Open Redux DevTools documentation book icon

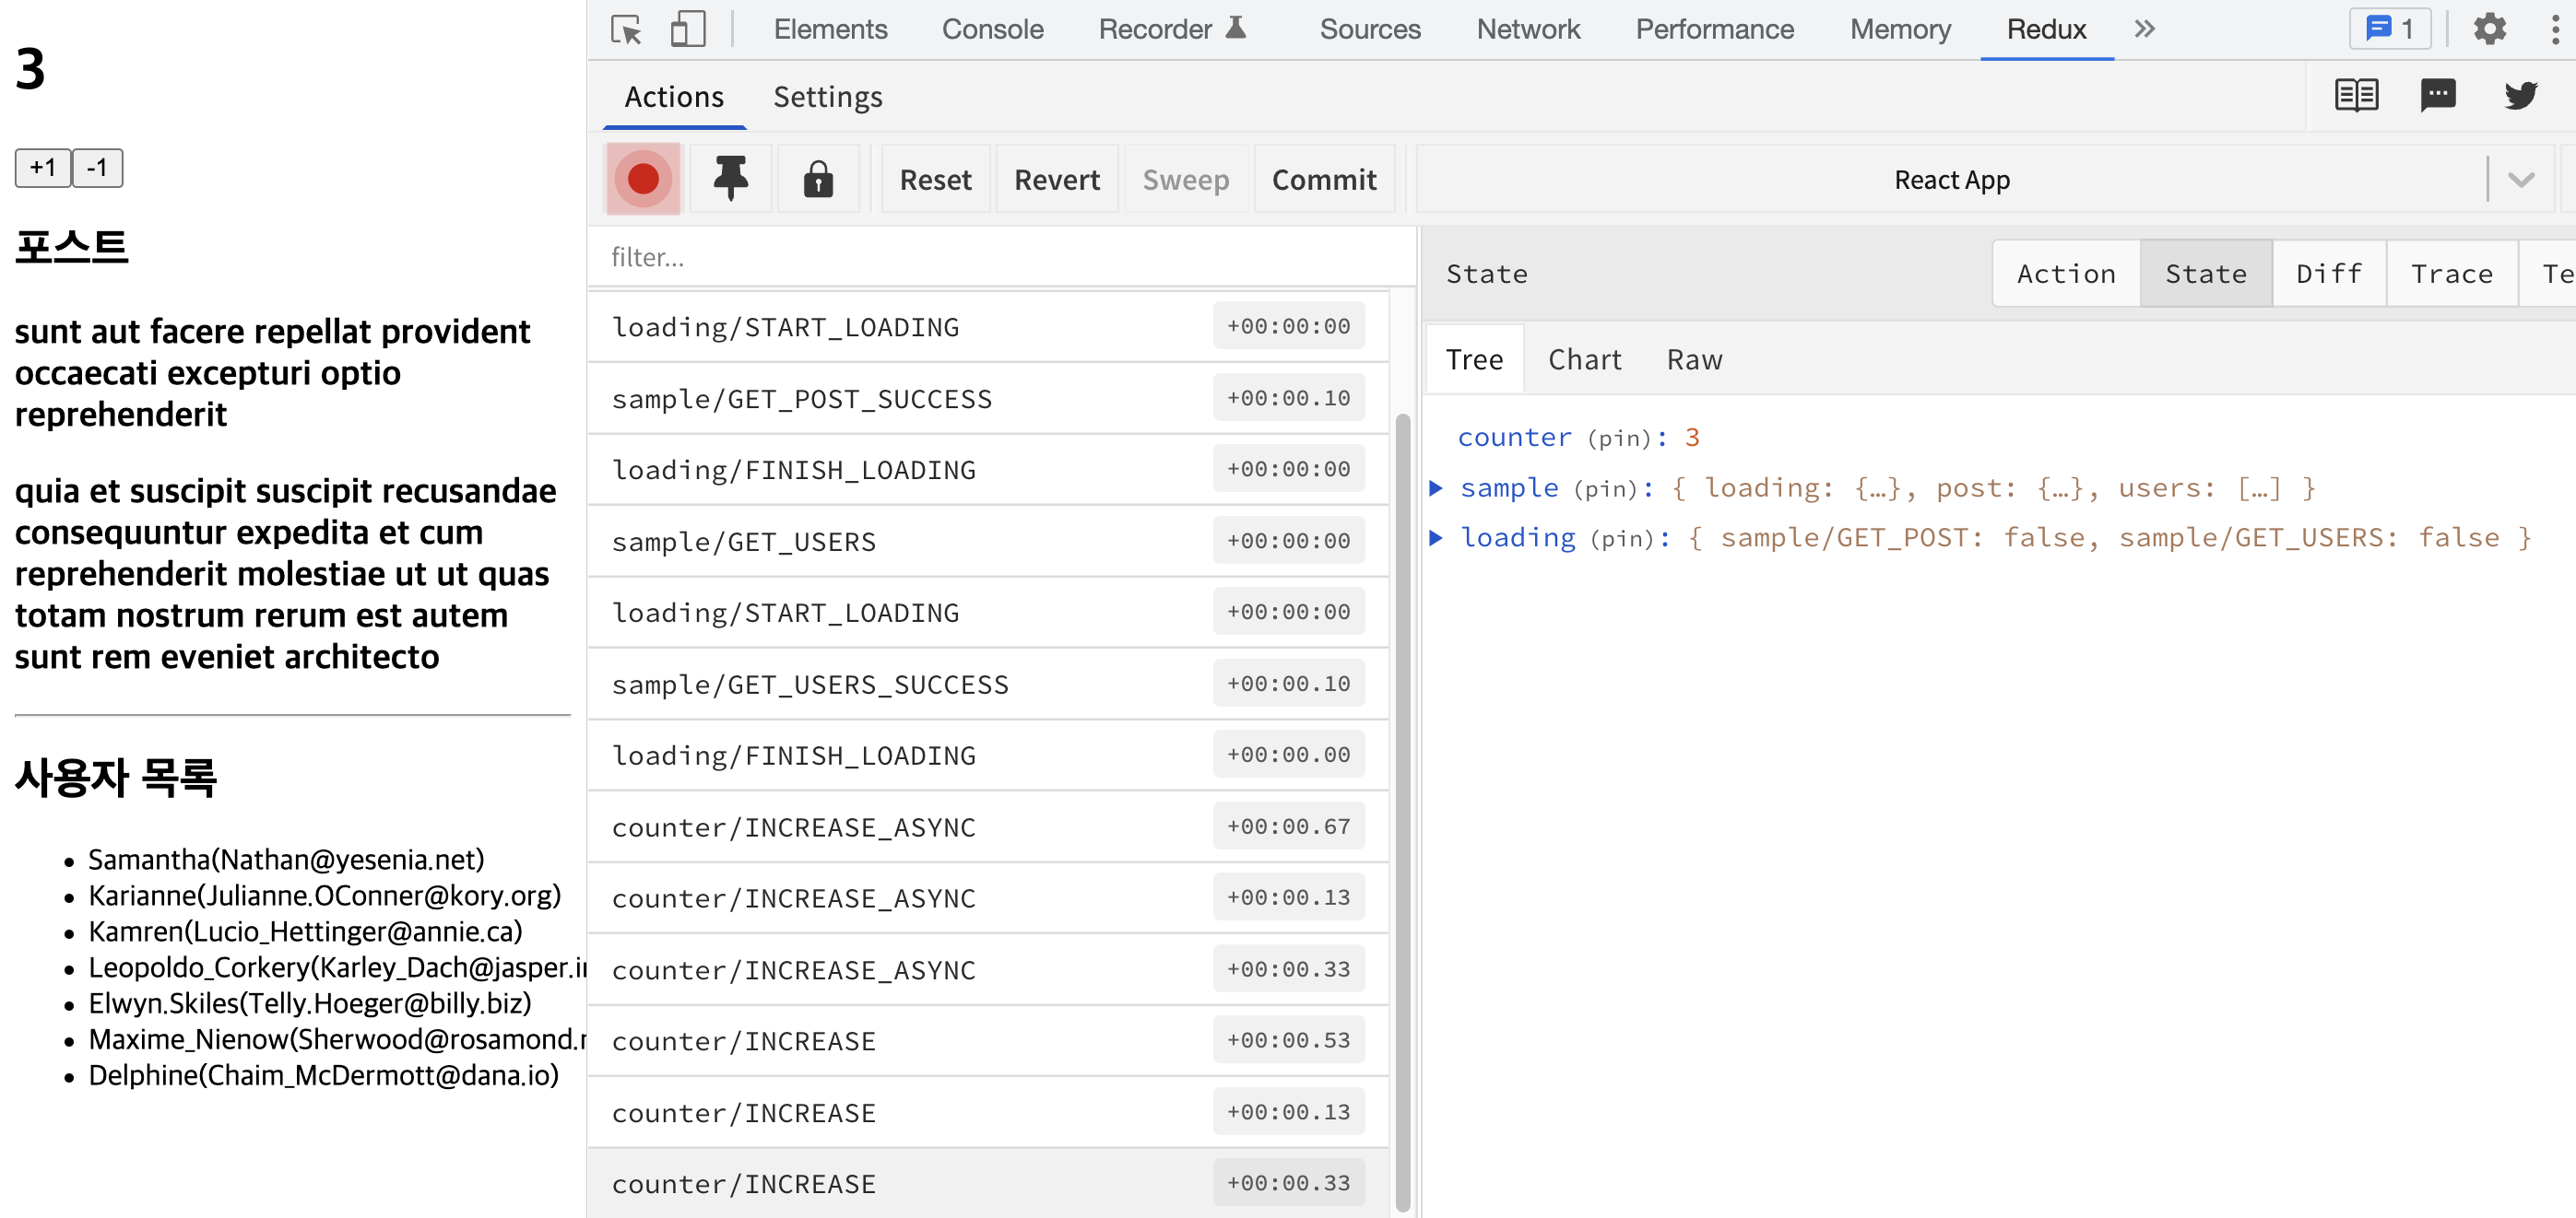tap(2356, 96)
